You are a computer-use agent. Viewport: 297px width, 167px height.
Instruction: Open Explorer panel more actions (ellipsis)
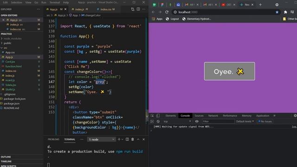[x=39, y=9]
